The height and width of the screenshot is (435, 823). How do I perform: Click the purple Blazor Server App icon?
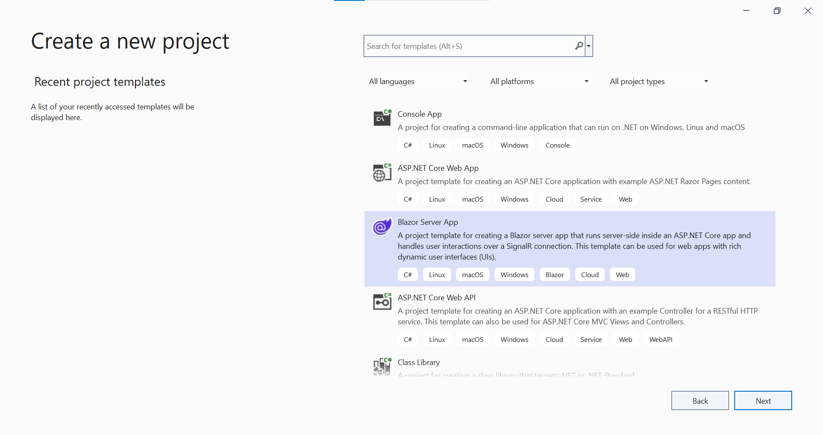(x=381, y=227)
